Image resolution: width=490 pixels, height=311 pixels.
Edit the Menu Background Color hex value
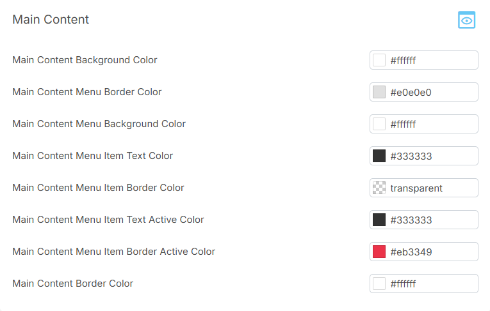432,124
